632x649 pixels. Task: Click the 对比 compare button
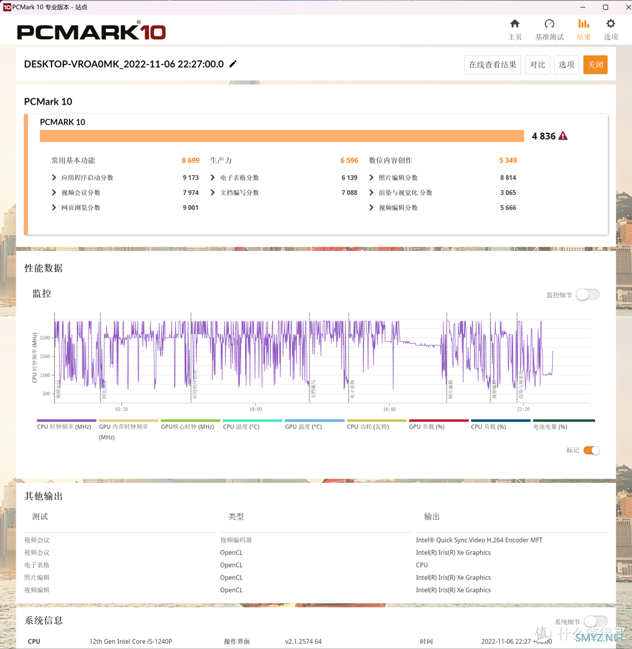[x=537, y=64]
